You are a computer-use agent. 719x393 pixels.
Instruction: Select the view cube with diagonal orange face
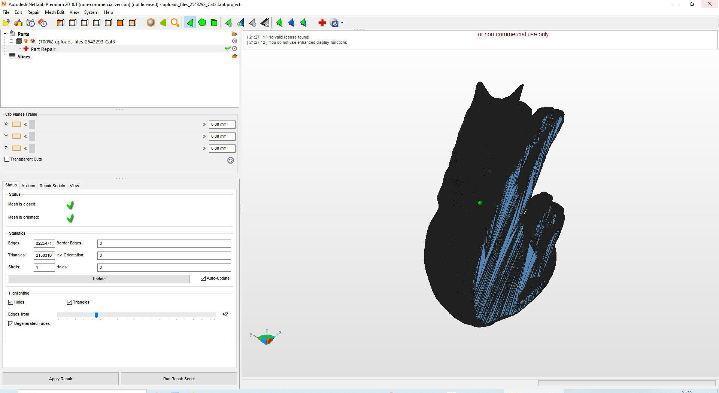coord(60,23)
